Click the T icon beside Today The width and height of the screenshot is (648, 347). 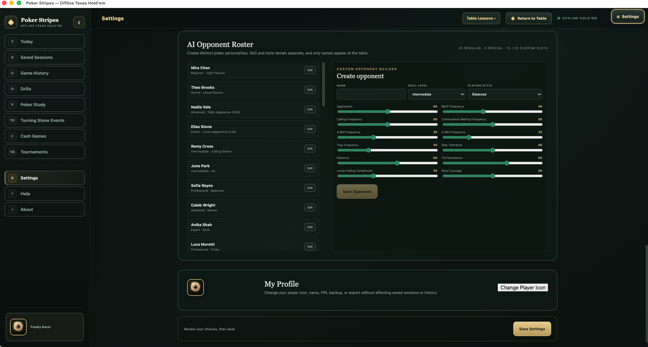coord(12,41)
